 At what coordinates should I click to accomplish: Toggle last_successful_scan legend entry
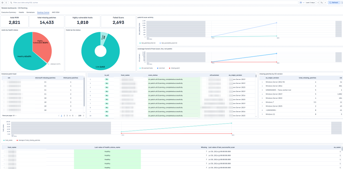pyautogui.click(x=168, y=43)
